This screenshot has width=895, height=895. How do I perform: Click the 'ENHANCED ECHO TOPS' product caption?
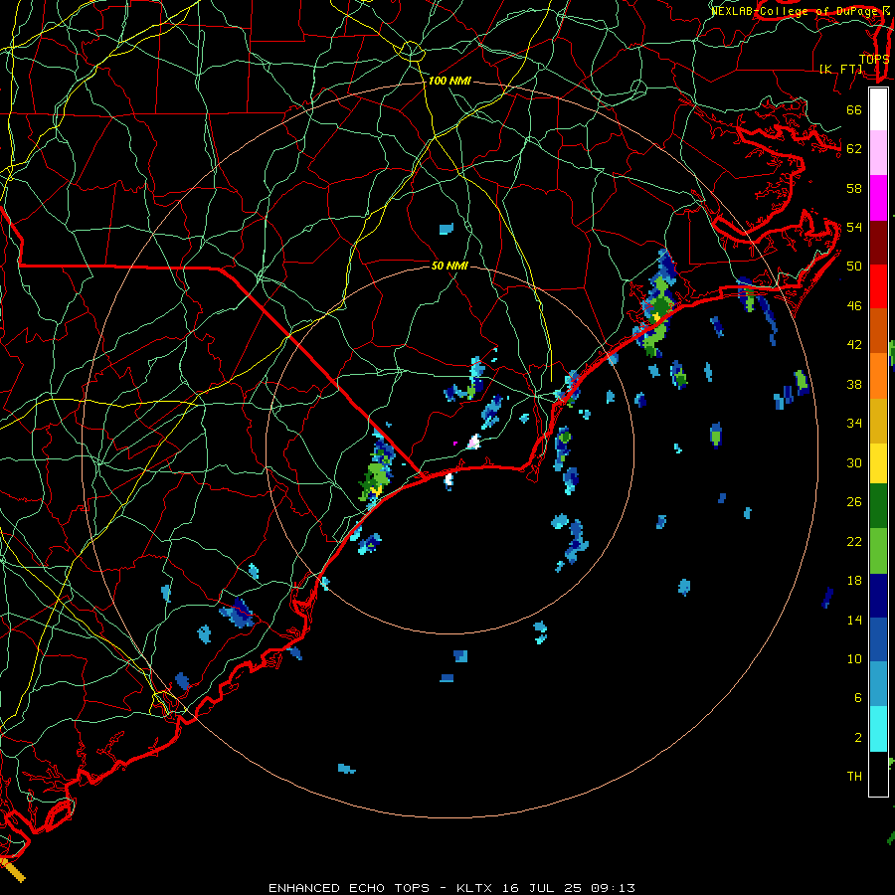349,888
